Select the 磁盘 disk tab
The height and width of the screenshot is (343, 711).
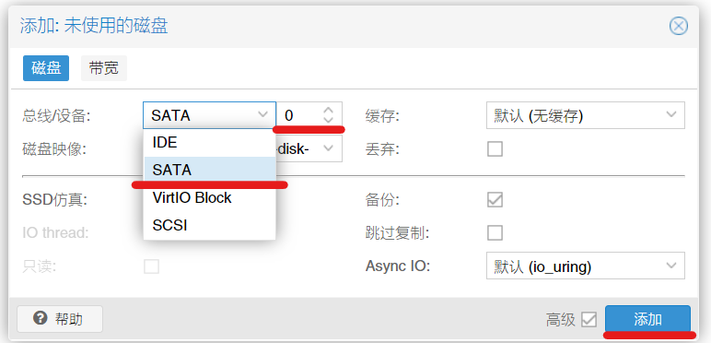click(46, 68)
